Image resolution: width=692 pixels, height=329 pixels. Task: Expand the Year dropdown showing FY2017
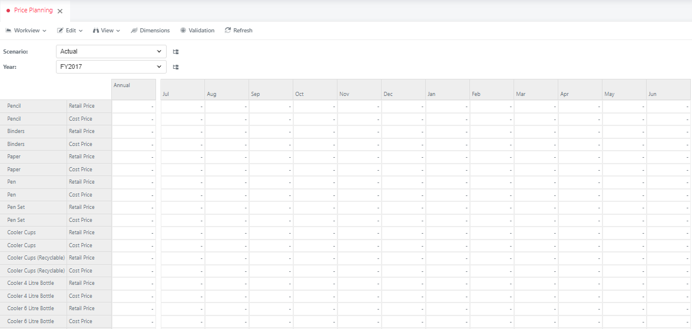coord(111,67)
